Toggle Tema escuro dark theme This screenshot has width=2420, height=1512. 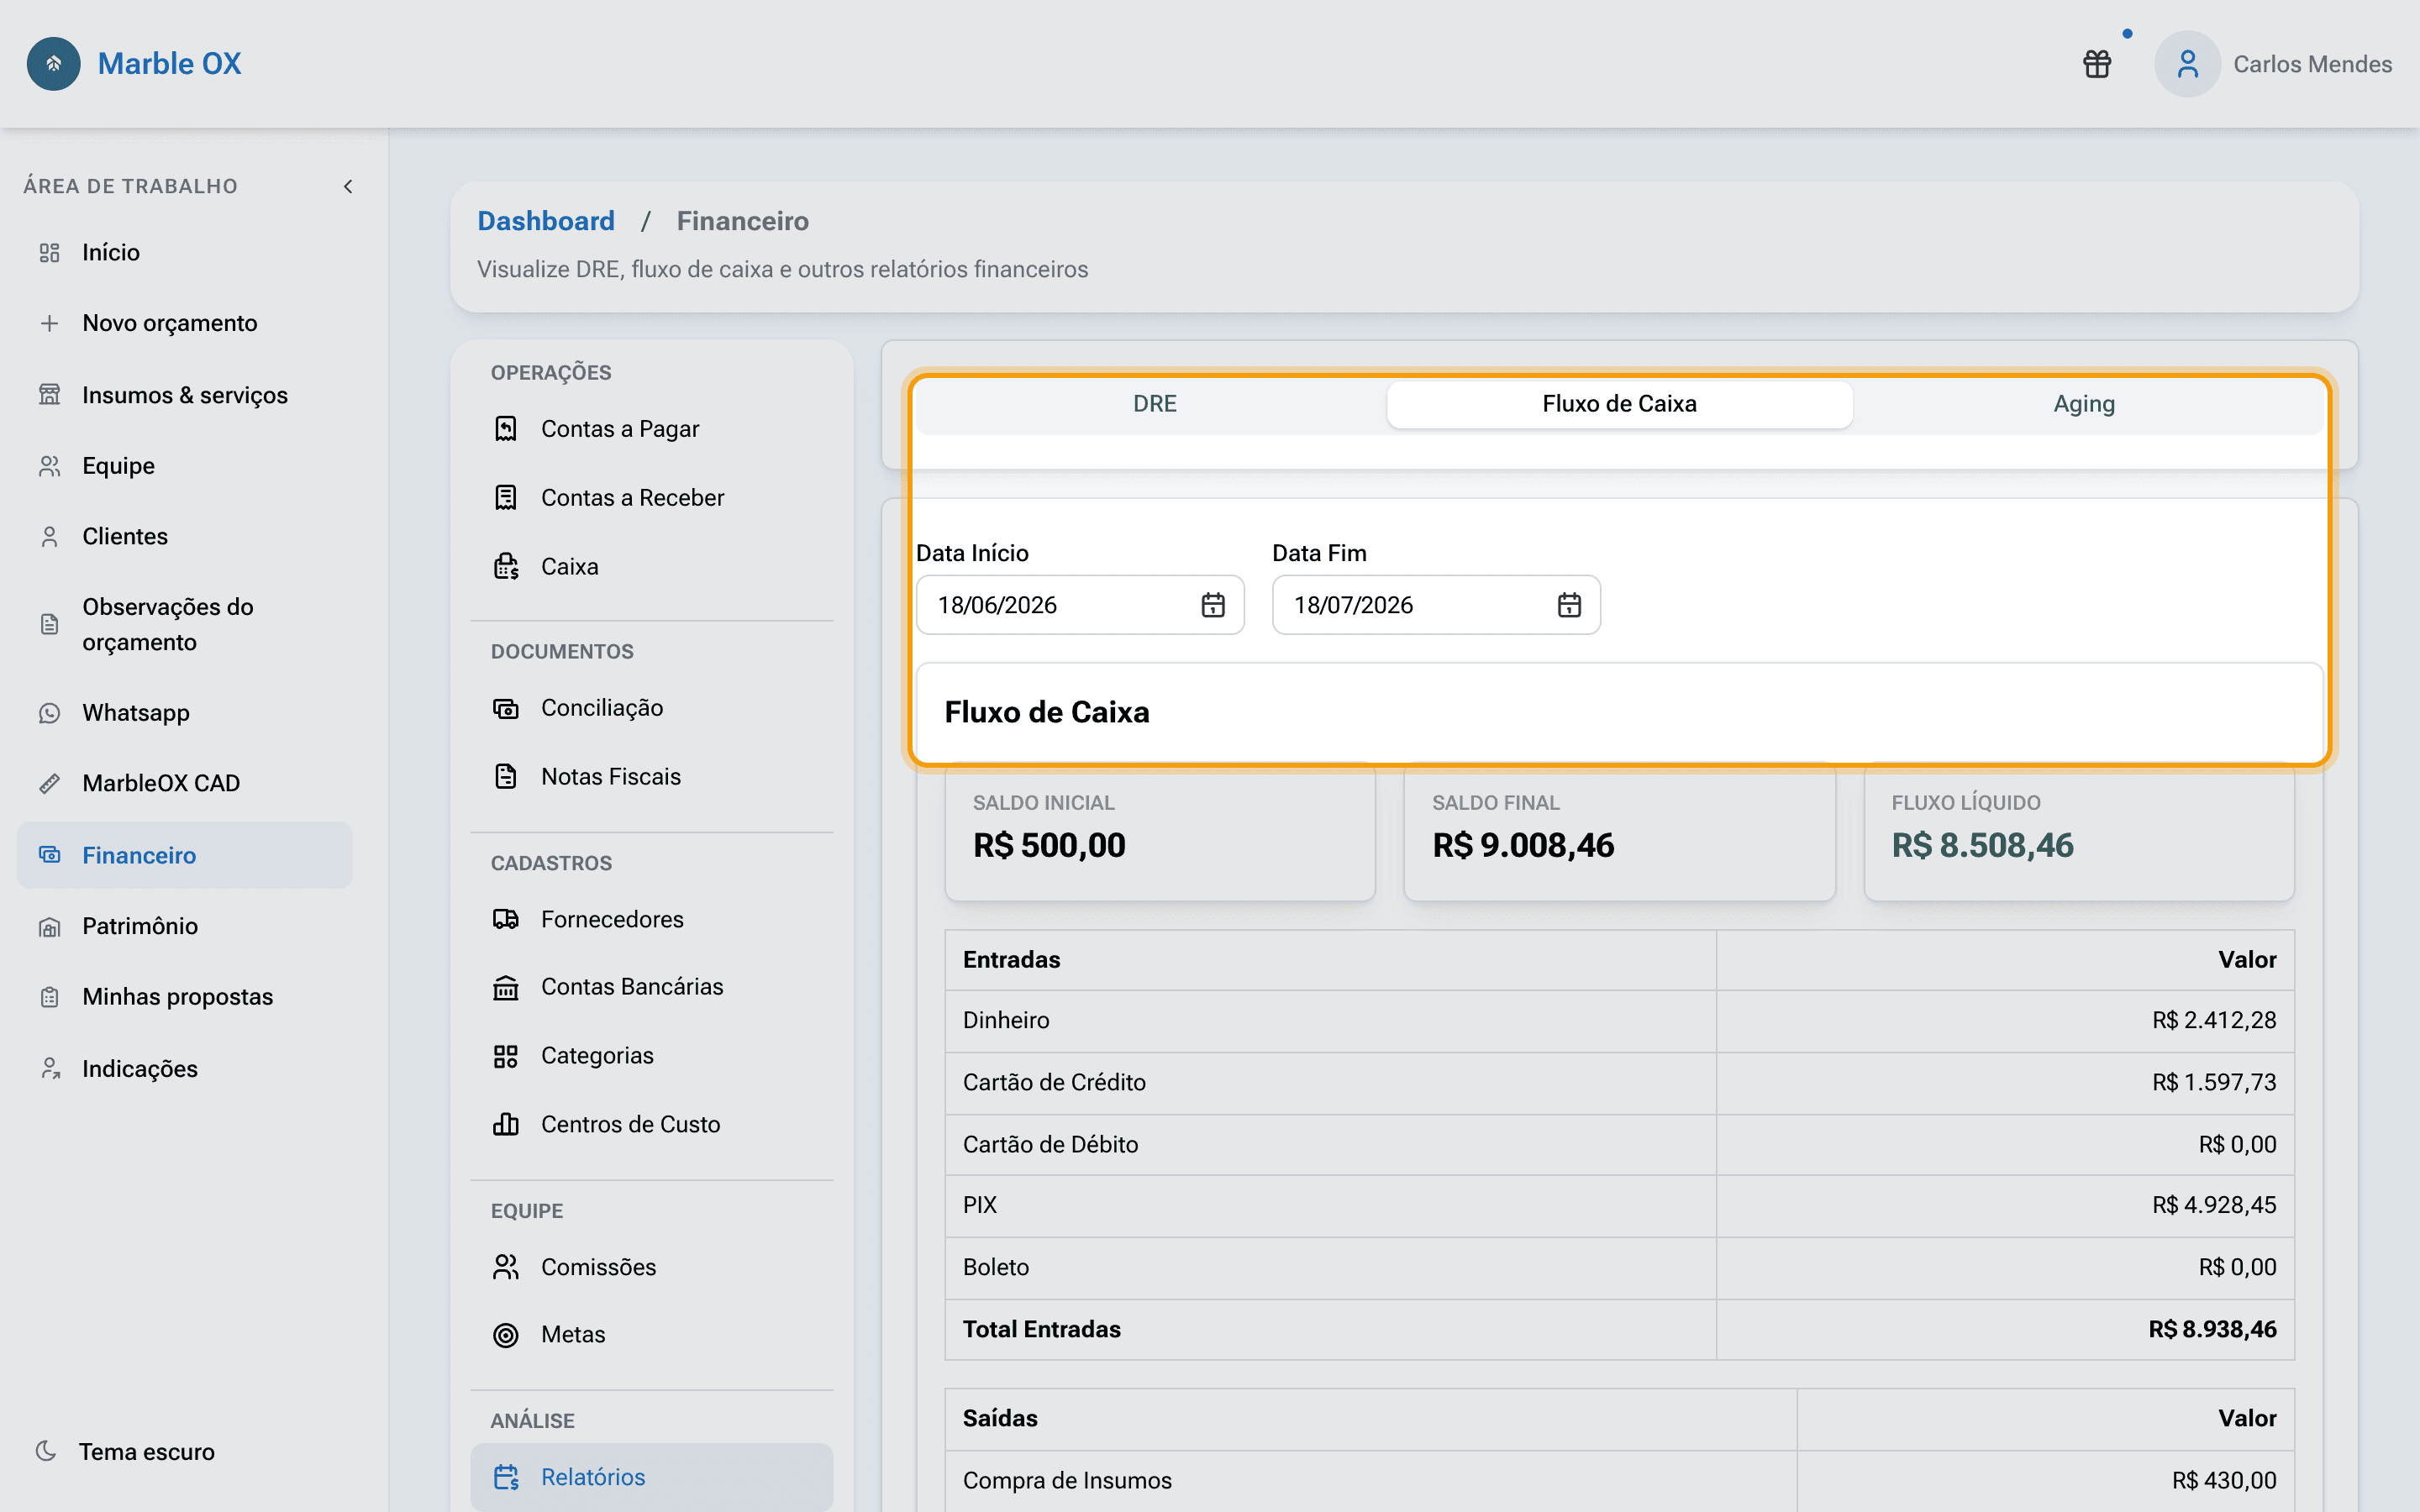click(x=125, y=1452)
